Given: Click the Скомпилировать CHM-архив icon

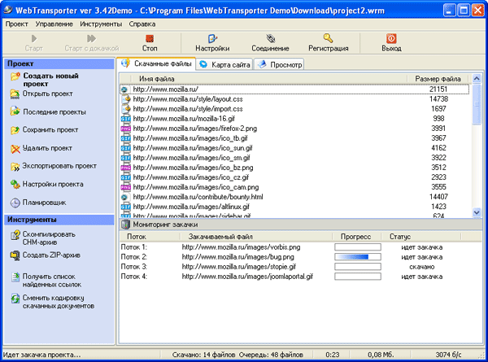Looking at the screenshot, I should [15, 235].
